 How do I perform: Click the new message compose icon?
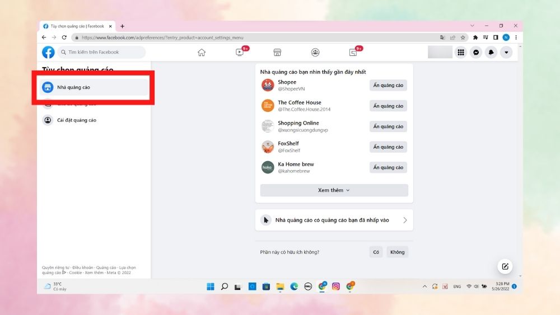click(505, 266)
